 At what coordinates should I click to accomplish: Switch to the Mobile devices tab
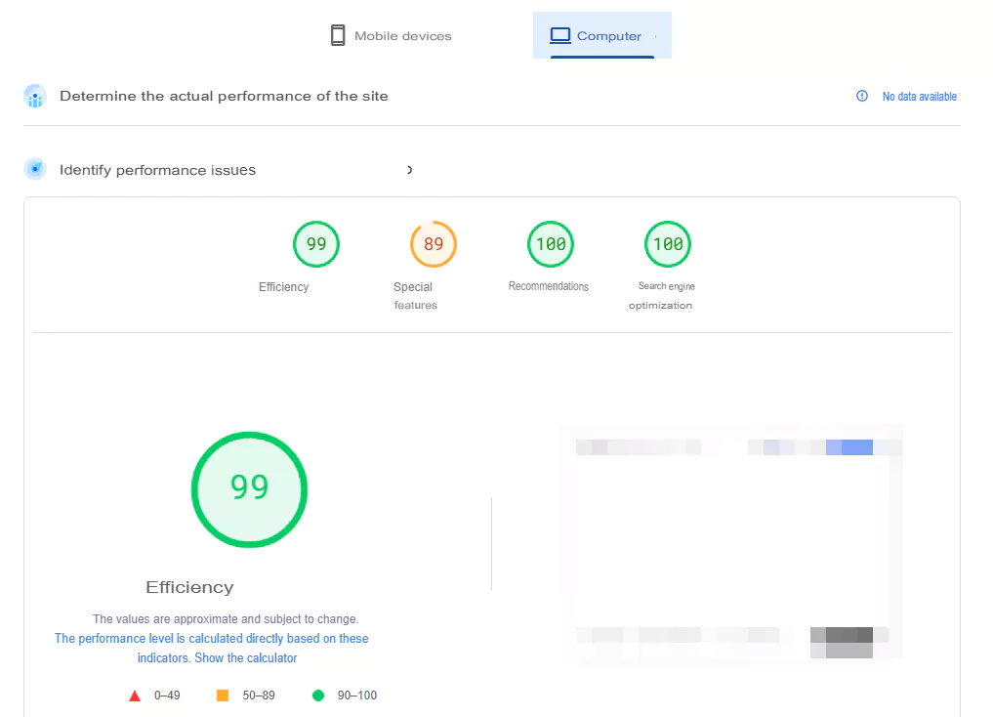tap(392, 35)
